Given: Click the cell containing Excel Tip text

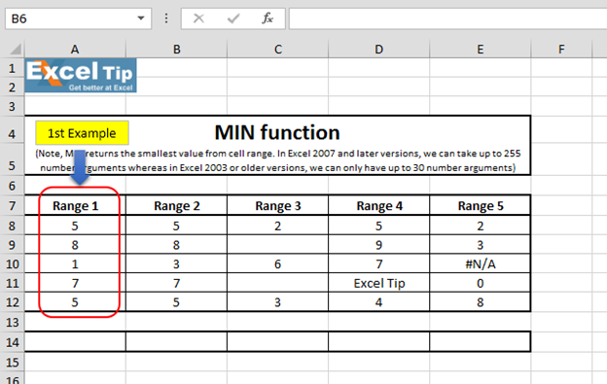Looking at the screenshot, I should pos(379,283).
